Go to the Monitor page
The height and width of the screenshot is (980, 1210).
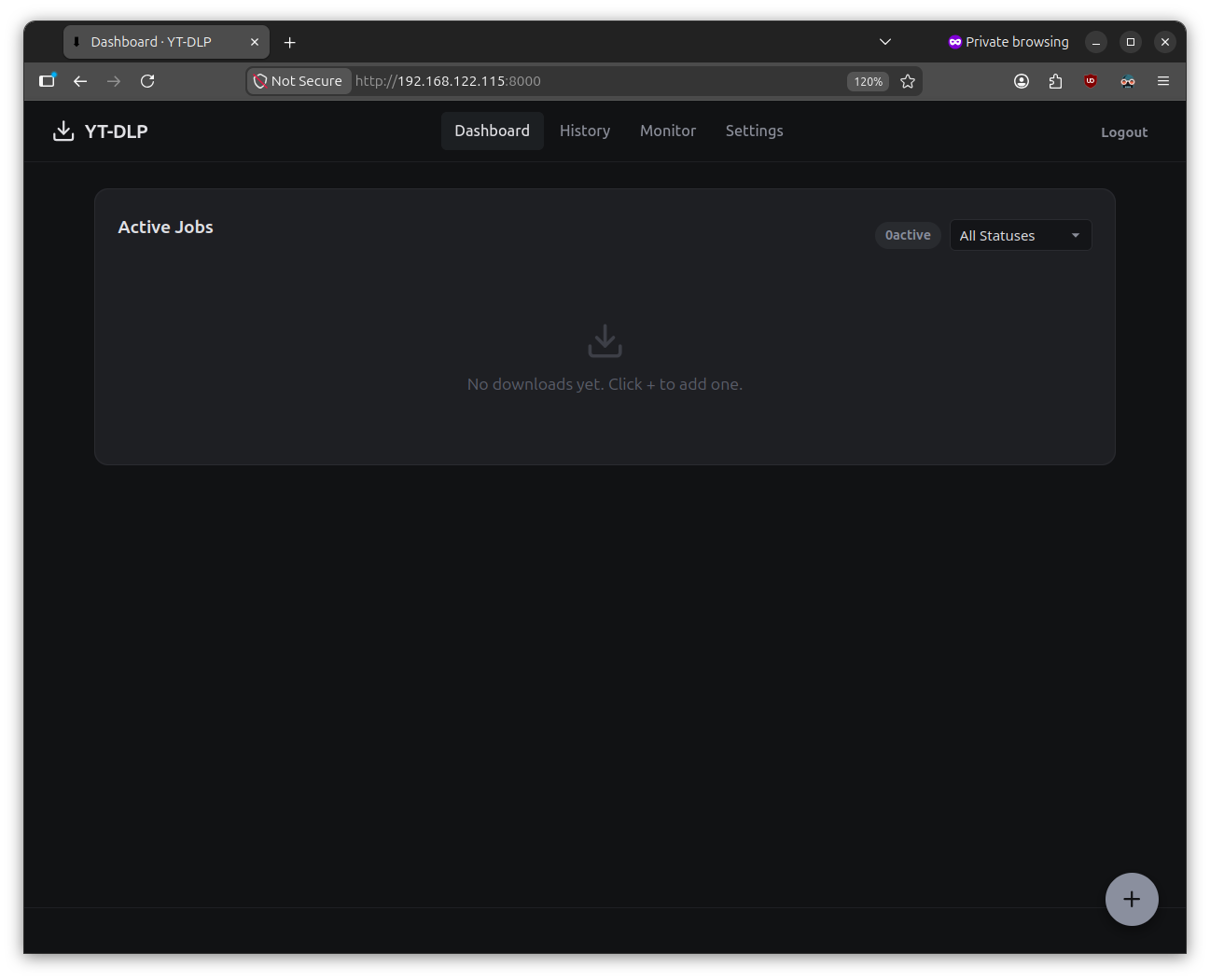click(668, 131)
